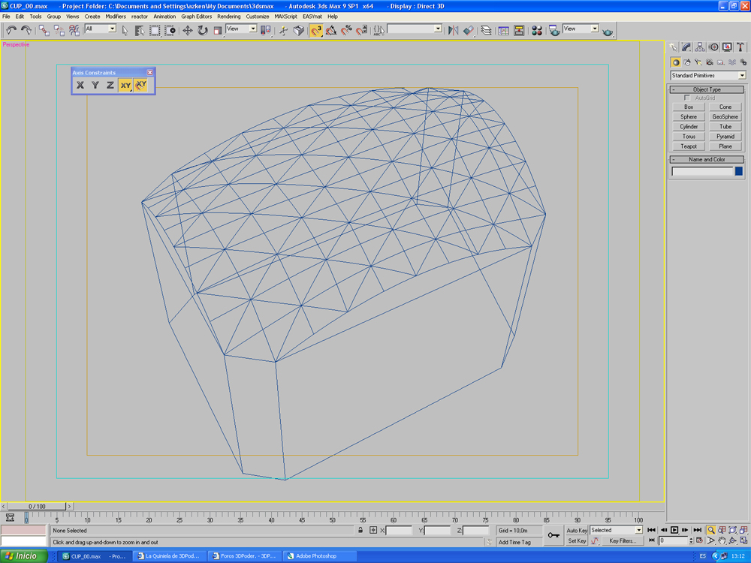Open the key filter Selected dropdown

[x=616, y=530]
